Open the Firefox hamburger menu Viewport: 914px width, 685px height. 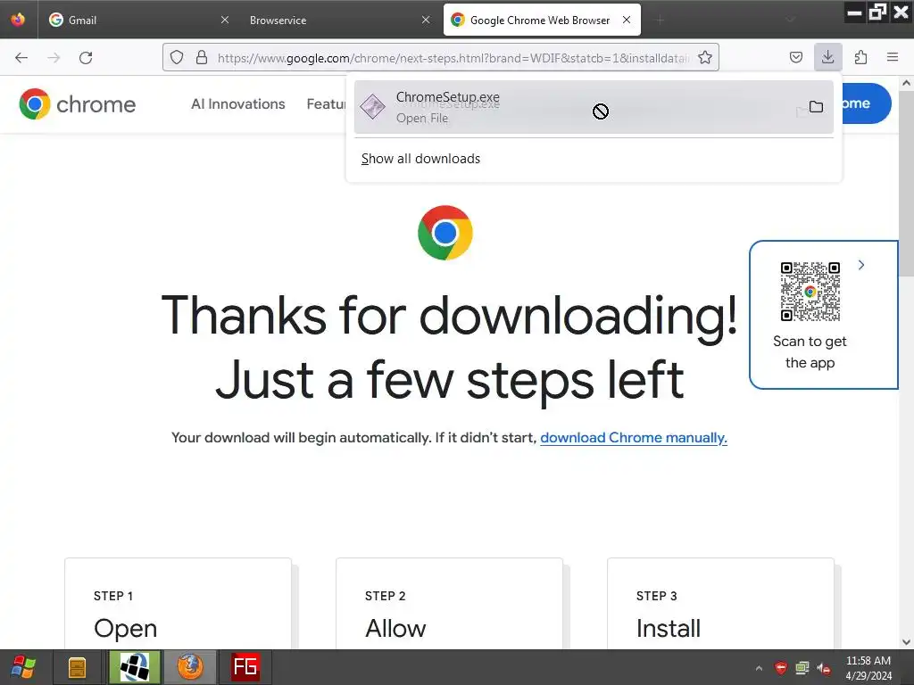pos(893,57)
